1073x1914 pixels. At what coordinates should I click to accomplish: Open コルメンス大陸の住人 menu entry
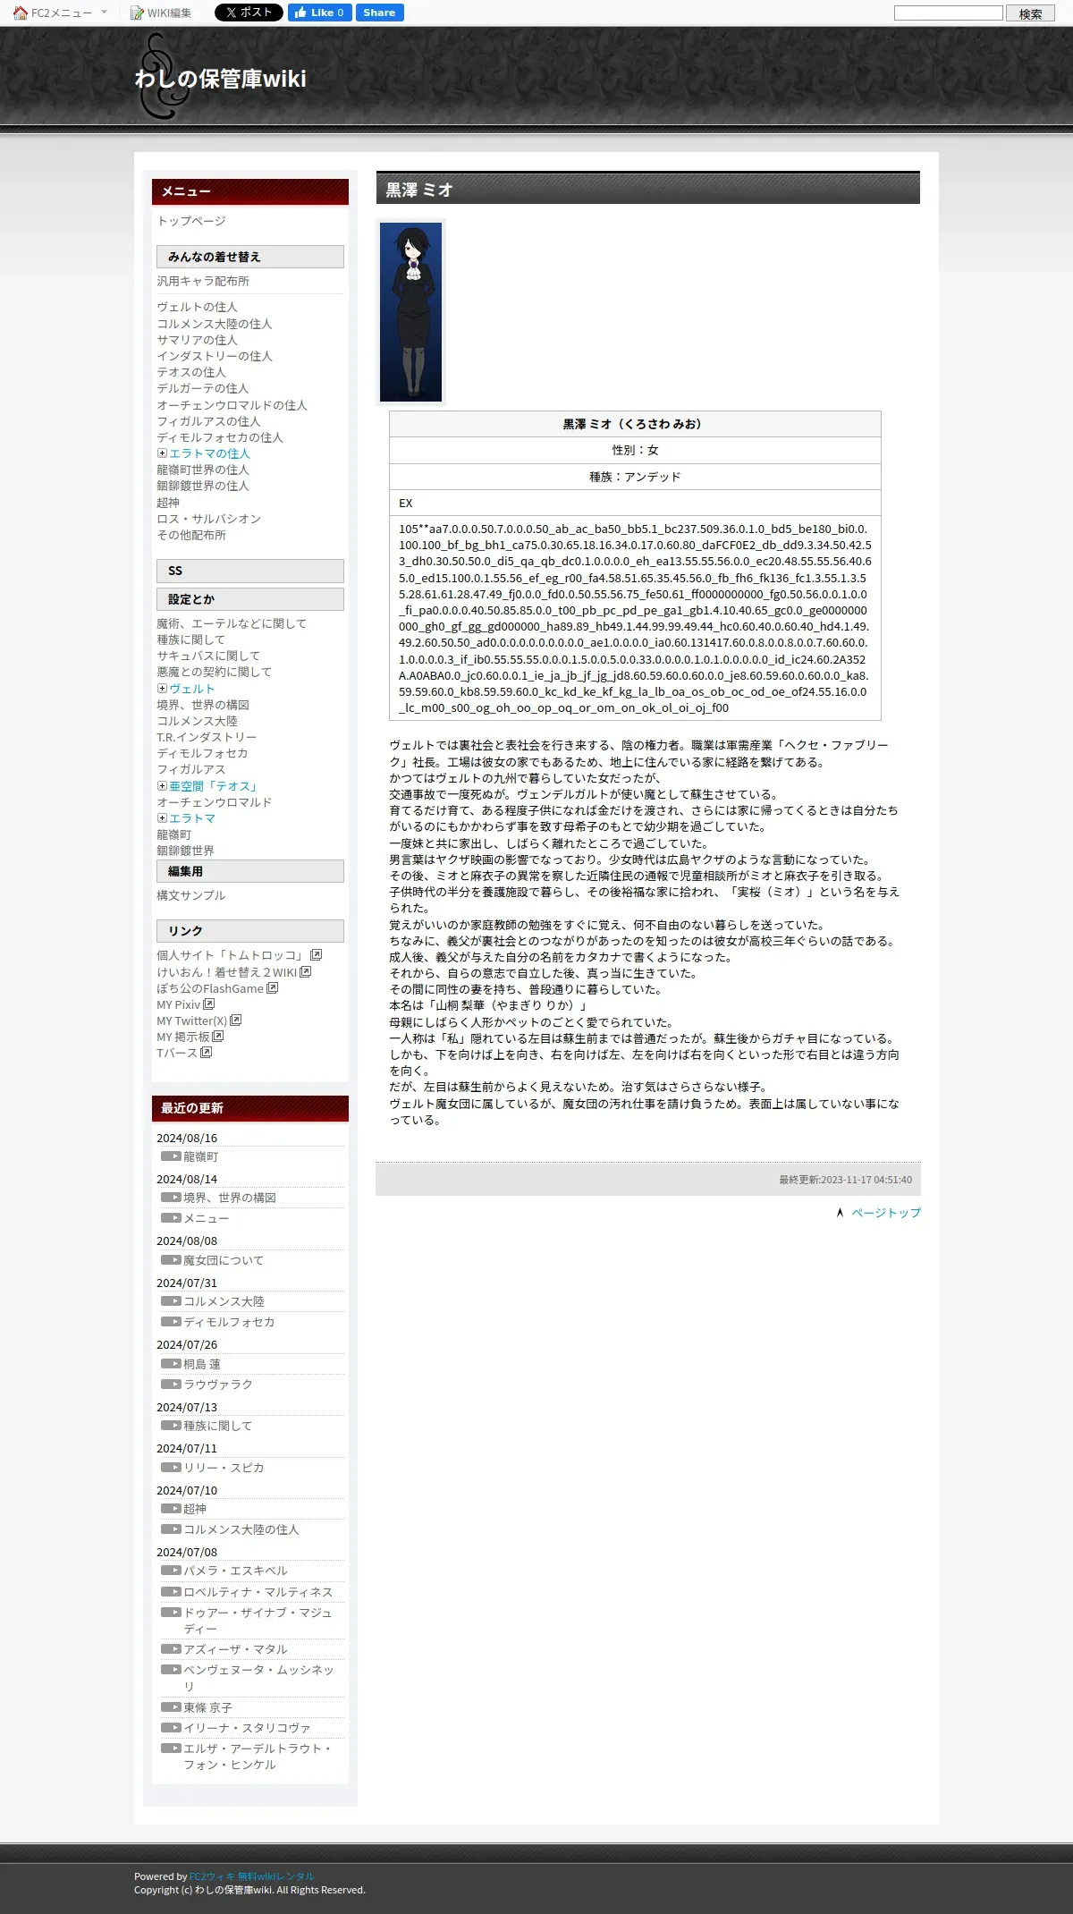coord(214,324)
